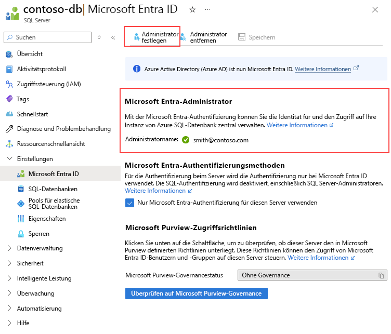Collapse the Einstellungen section
The width and height of the screenshot is (391, 334).
(9, 158)
